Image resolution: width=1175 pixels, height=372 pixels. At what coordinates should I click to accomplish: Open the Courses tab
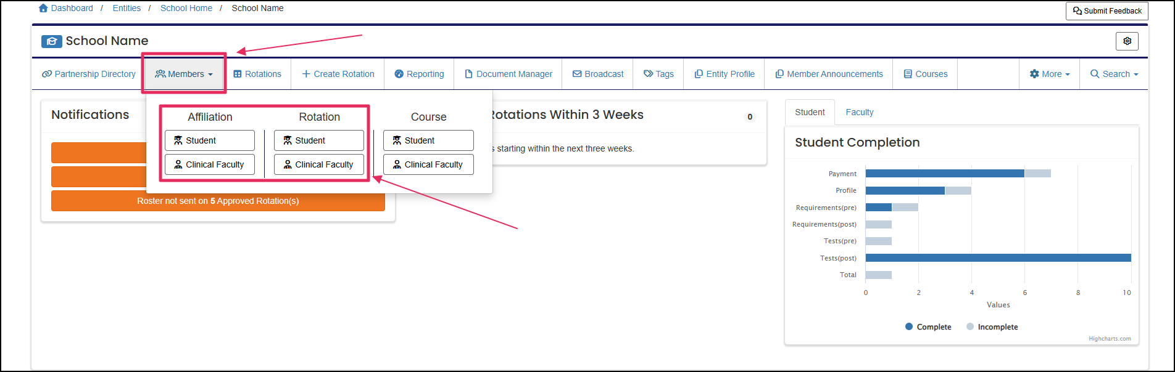pos(926,74)
